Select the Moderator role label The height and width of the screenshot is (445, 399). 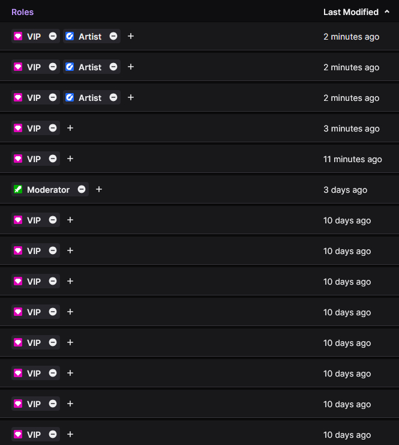48,189
